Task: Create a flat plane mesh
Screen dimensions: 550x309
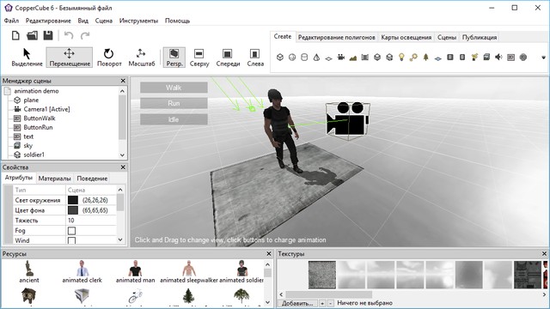Action: click(328, 58)
